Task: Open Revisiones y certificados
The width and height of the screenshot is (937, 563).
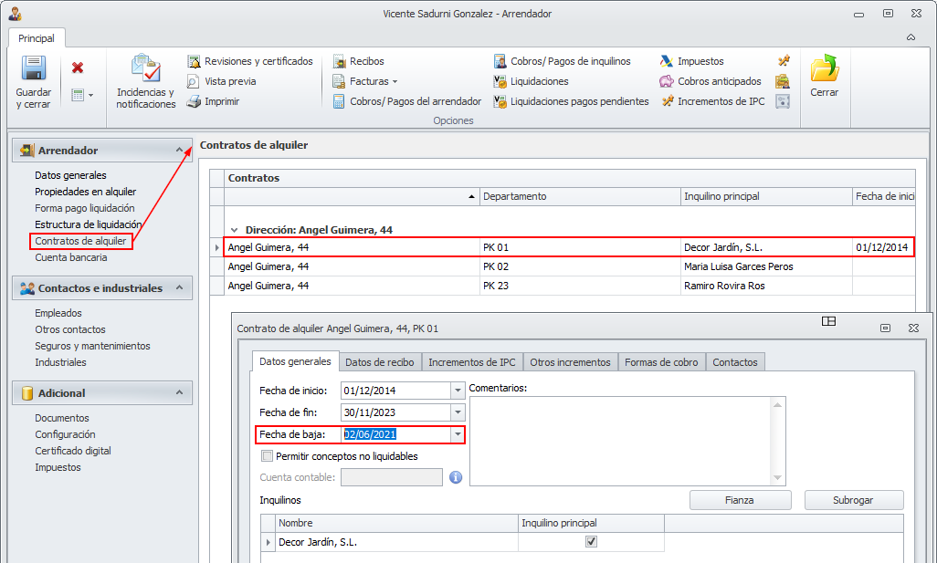Action: click(x=250, y=61)
